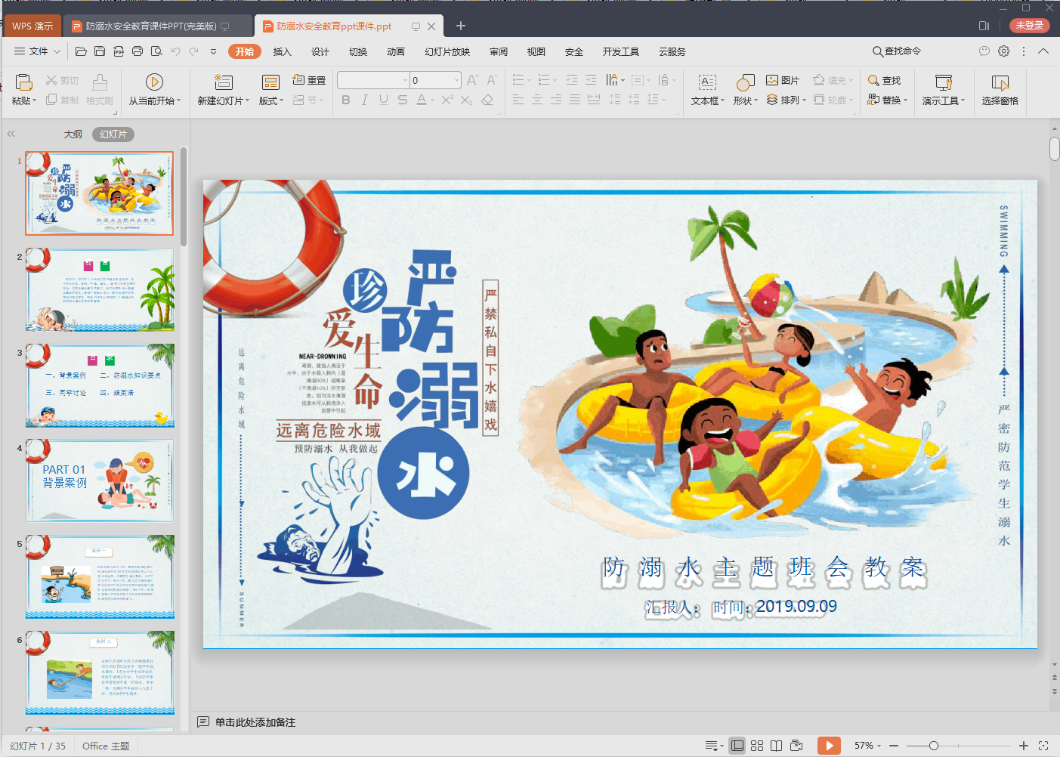1060x757 pixels.
Task: Toggle bold text formatting
Action: tap(346, 100)
